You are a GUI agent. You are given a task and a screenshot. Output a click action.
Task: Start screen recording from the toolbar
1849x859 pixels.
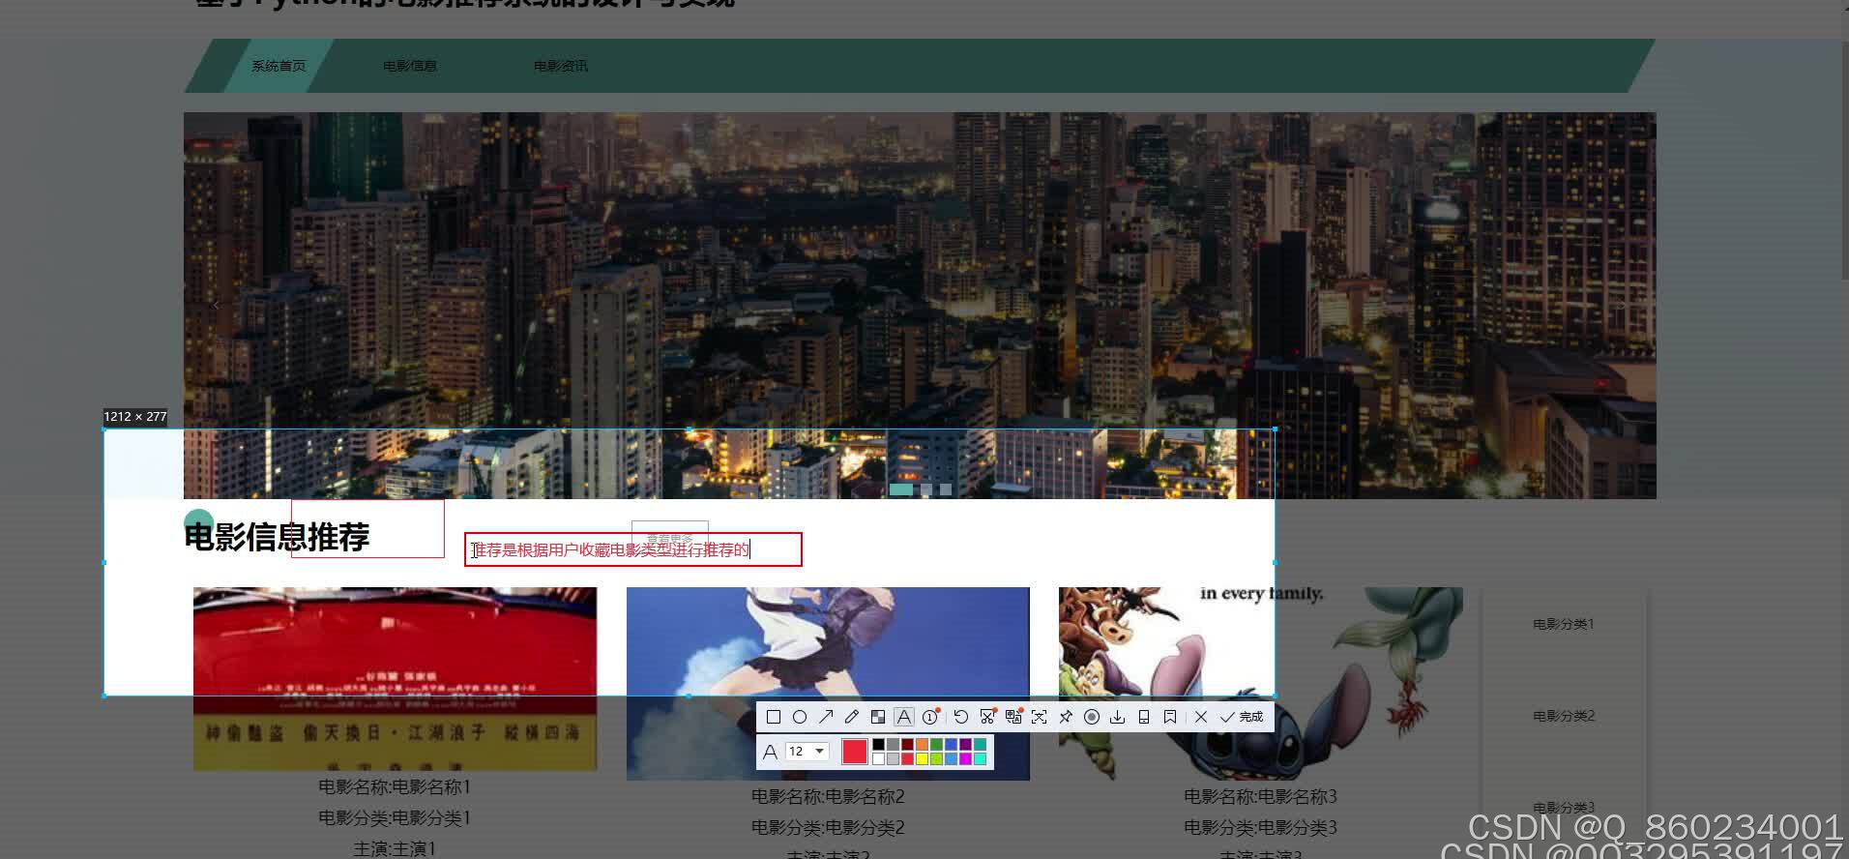1092,717
